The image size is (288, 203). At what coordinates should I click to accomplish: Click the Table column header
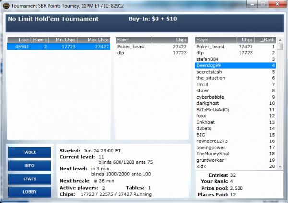pos(19,40)
